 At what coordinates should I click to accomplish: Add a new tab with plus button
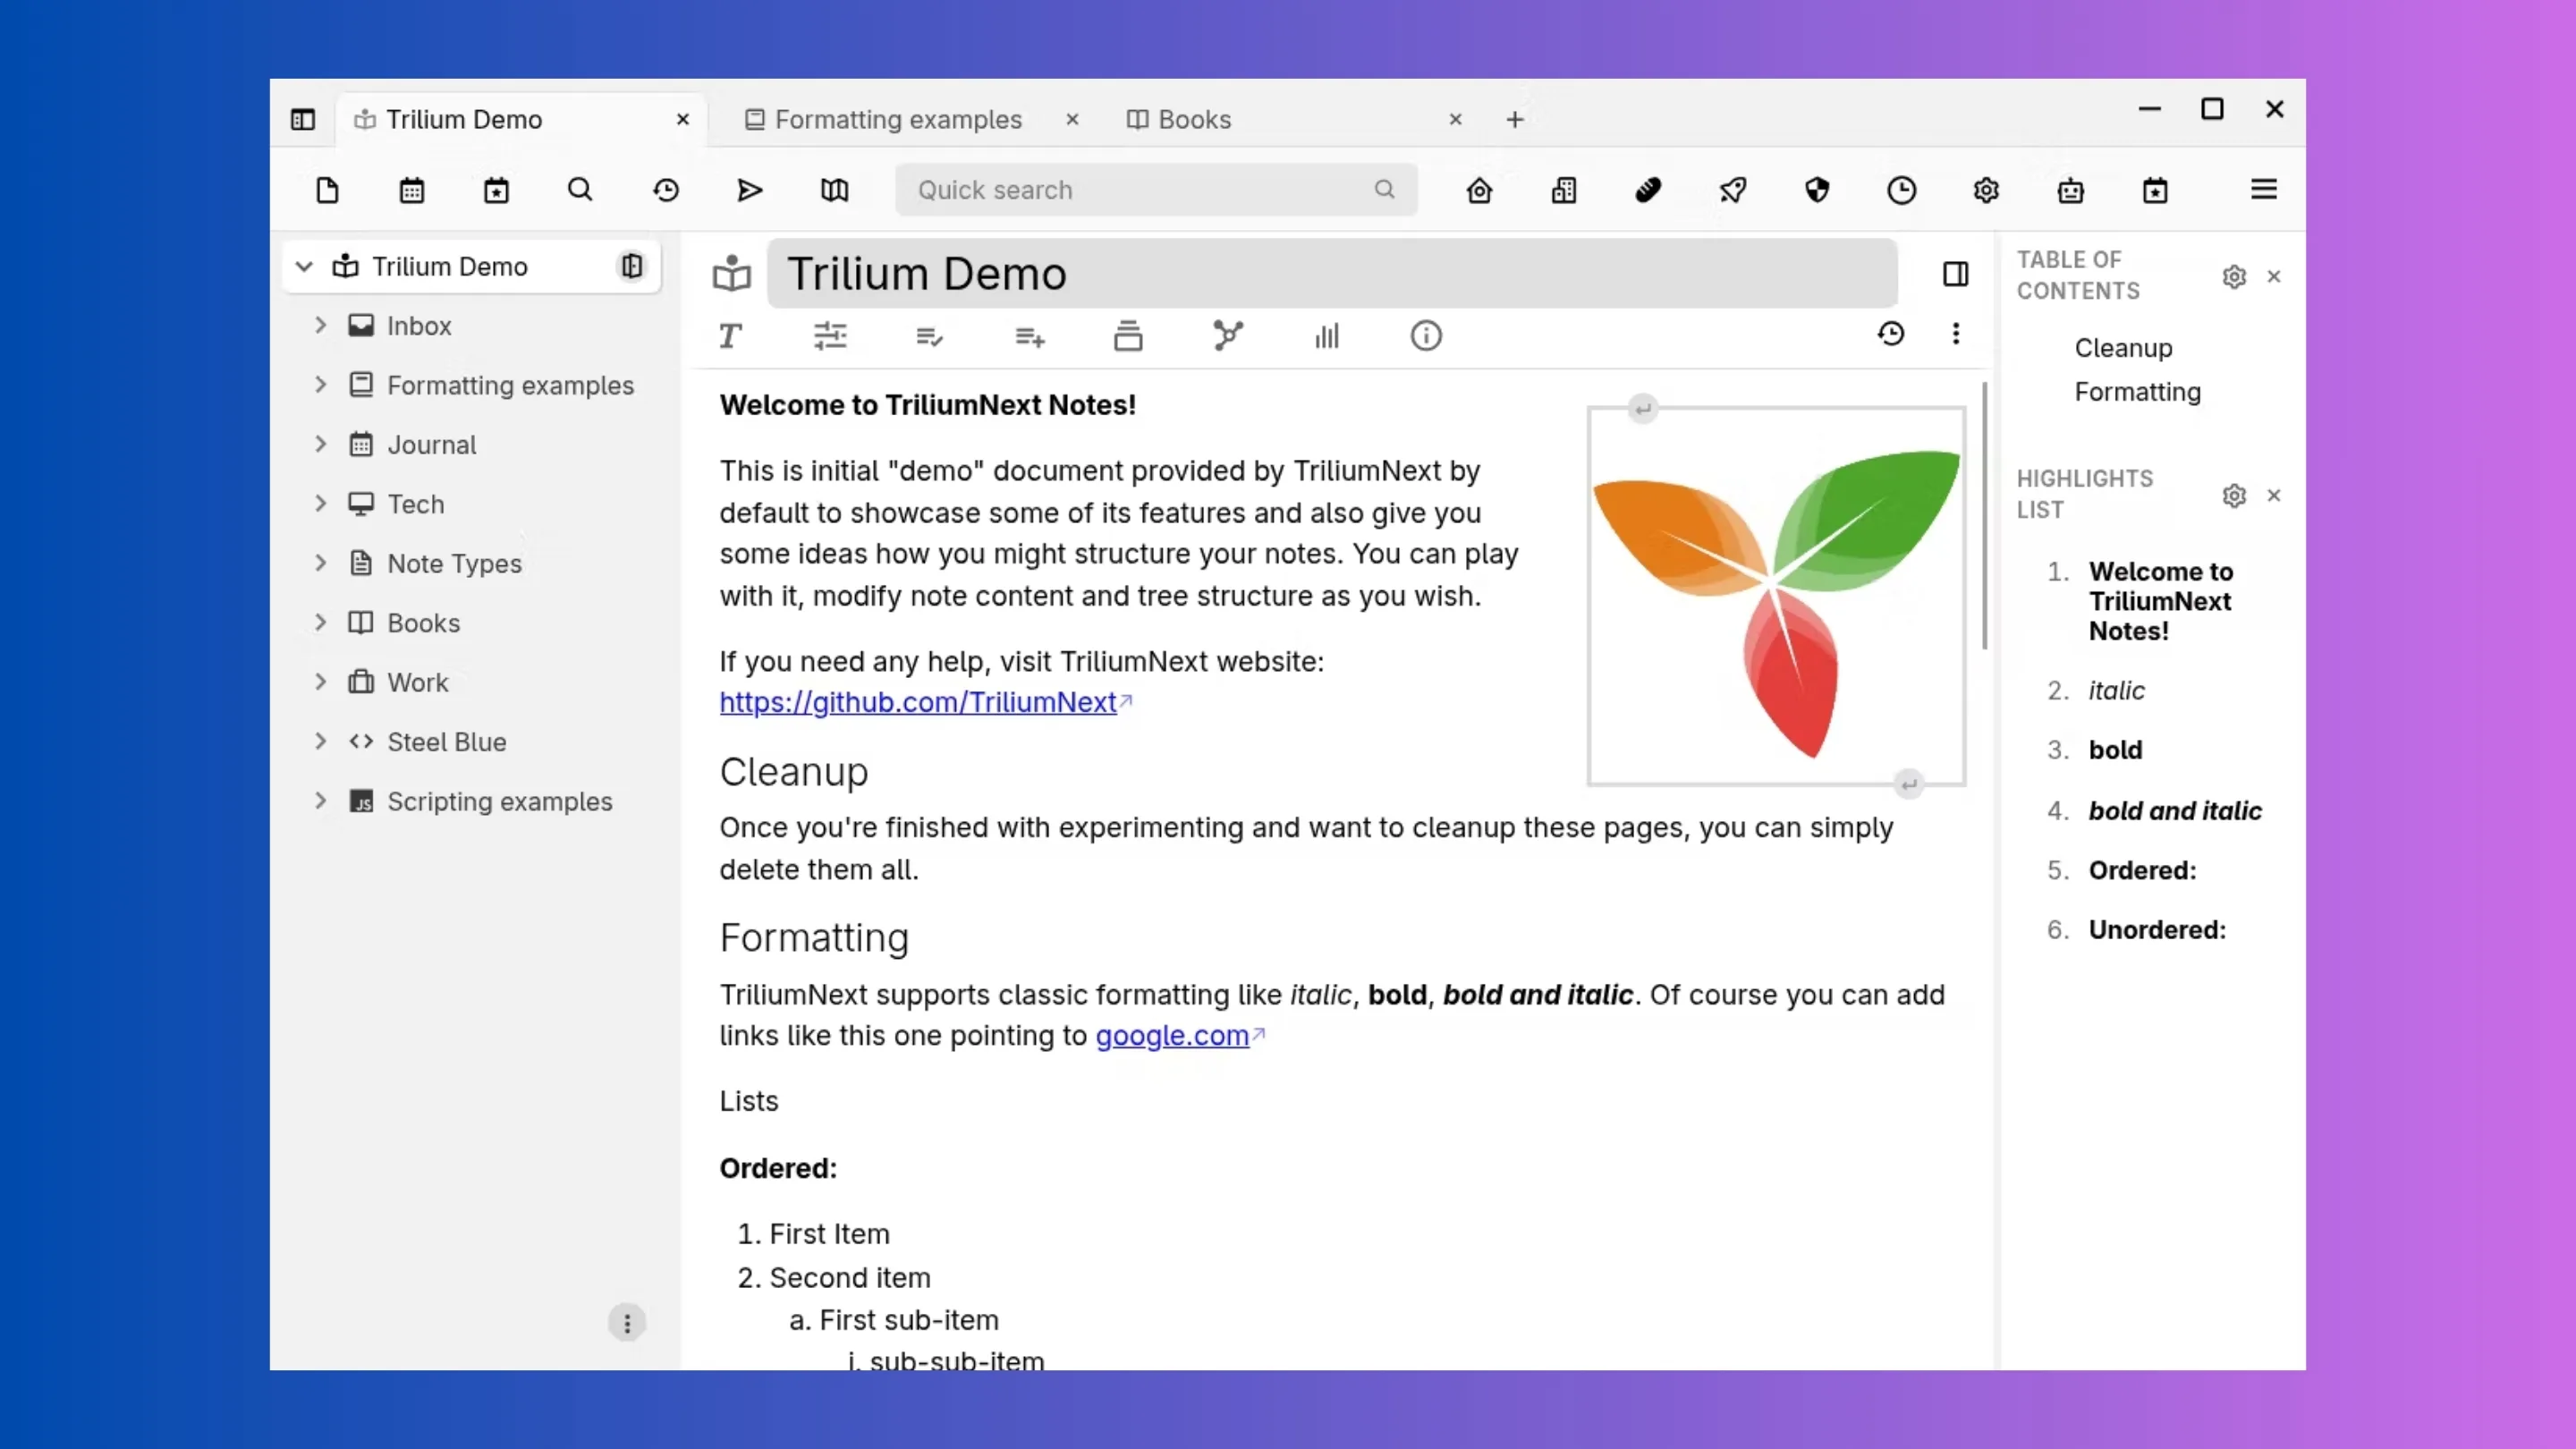point(1515,120)
